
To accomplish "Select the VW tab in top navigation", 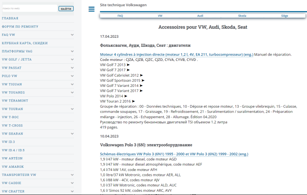I will (x=160, y=16).
